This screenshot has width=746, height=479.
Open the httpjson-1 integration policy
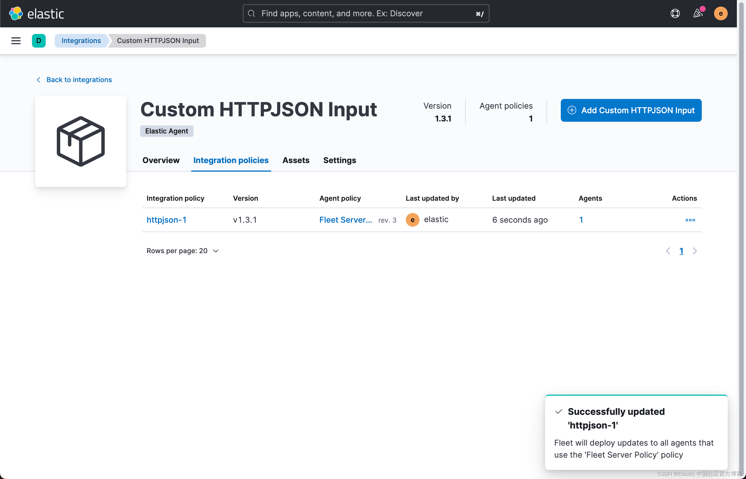tap(166, 220)
